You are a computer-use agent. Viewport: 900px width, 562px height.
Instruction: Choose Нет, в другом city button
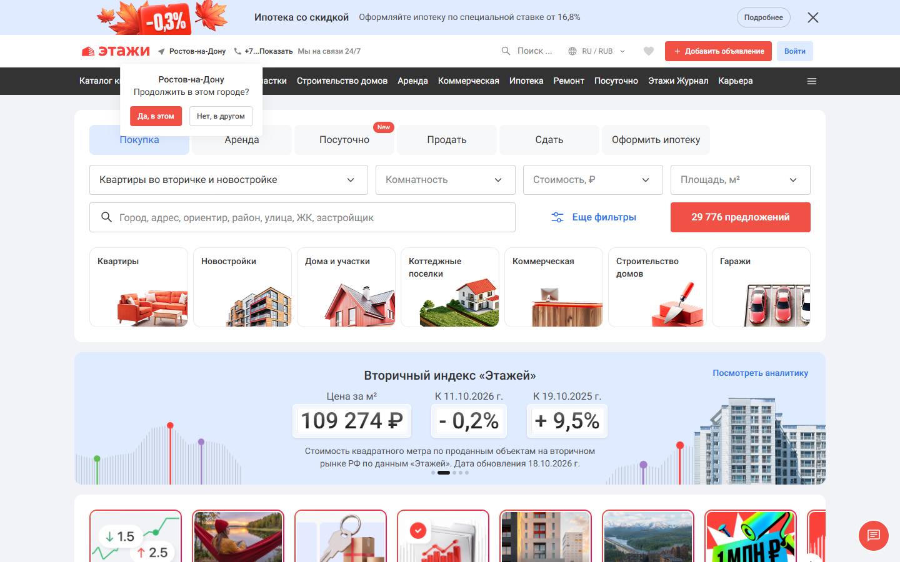[221, 116]
